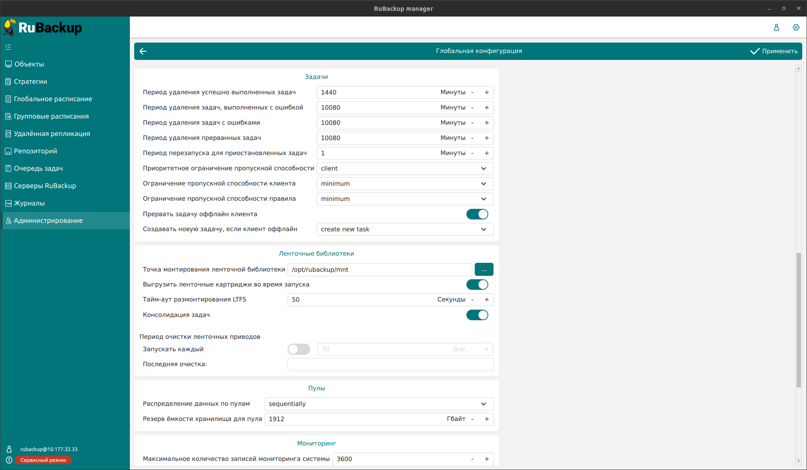Go to Глобальное расписание section

(x=53, y=99)
